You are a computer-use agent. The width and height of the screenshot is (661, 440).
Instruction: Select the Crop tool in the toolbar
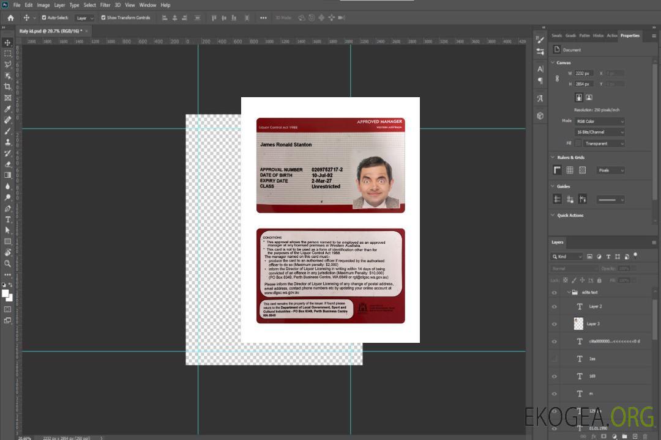click(x=8, y=87)
